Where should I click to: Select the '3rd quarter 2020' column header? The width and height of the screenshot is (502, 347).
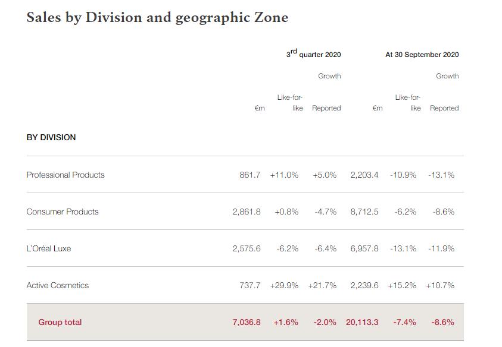[x=313, y=54]
